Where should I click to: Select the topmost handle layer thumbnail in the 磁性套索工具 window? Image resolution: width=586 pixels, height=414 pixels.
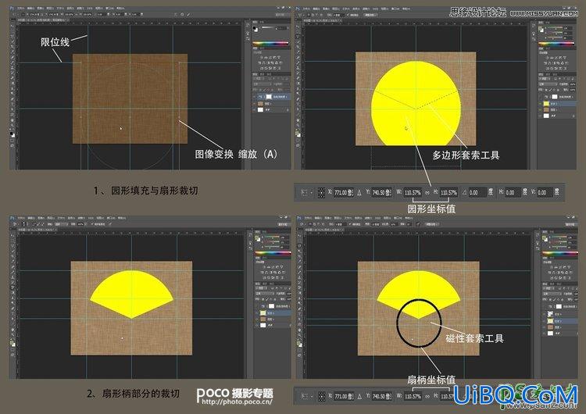(x=551, y=314)
